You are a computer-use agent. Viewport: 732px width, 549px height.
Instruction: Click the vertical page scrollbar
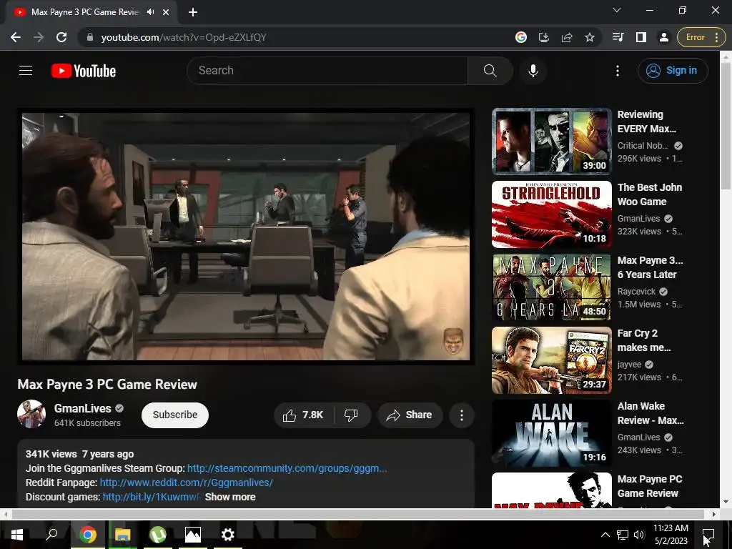point(726,126)
